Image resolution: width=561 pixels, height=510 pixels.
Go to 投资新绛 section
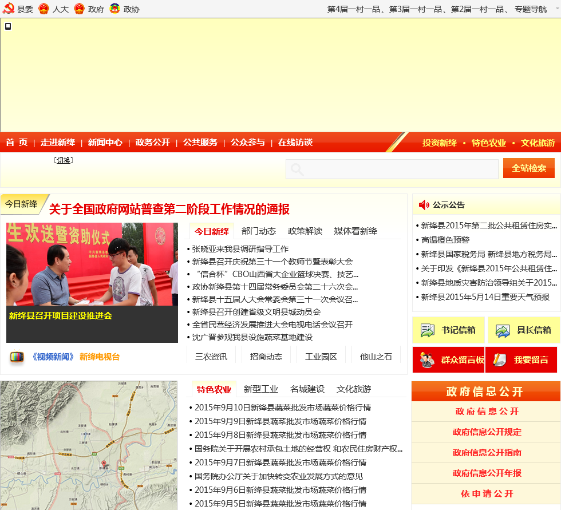(440, 143)
